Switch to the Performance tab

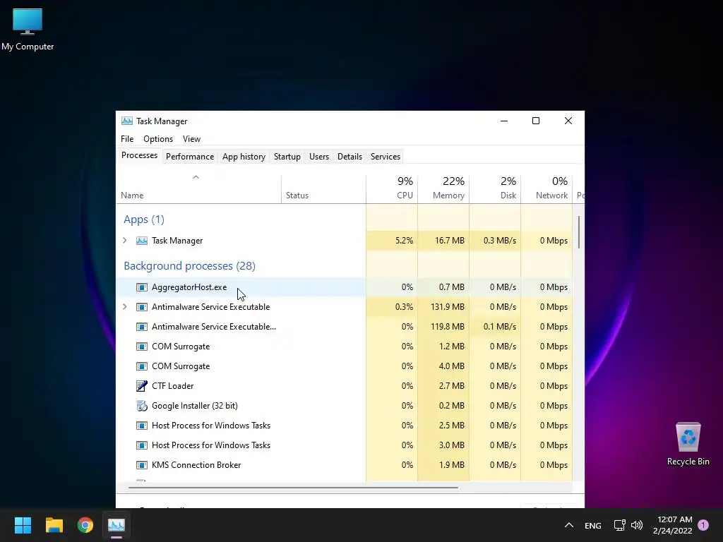189,157
